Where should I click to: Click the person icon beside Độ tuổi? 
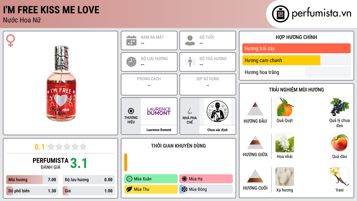click(190, 40)
